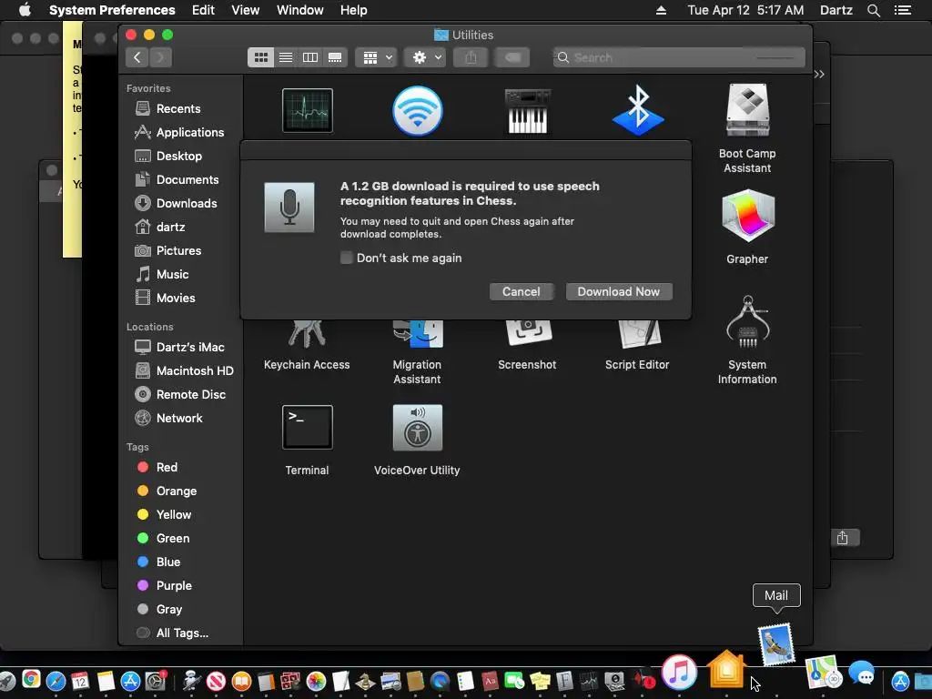Open the Edit menu

(x=203, y=10)
